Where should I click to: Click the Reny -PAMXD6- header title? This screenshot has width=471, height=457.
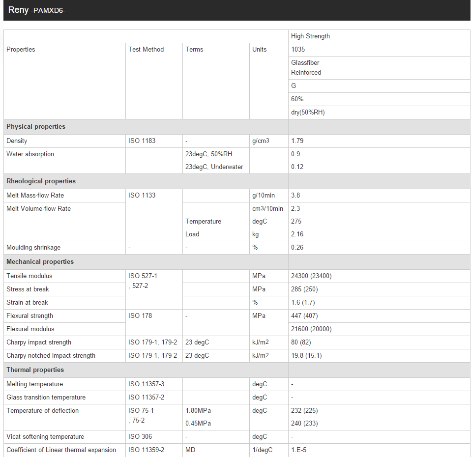tap(37, 10)
